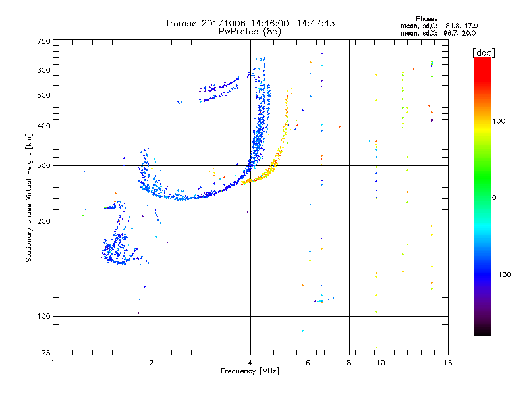Image resolution: width=527 pixels, height=395 pixels.
Task: Click the x-axis tick label "4"
Action: click(250, 363)
